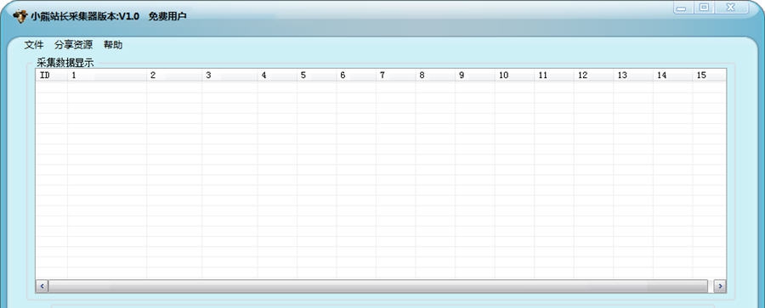Select column header 10

(x=514, y=75)
